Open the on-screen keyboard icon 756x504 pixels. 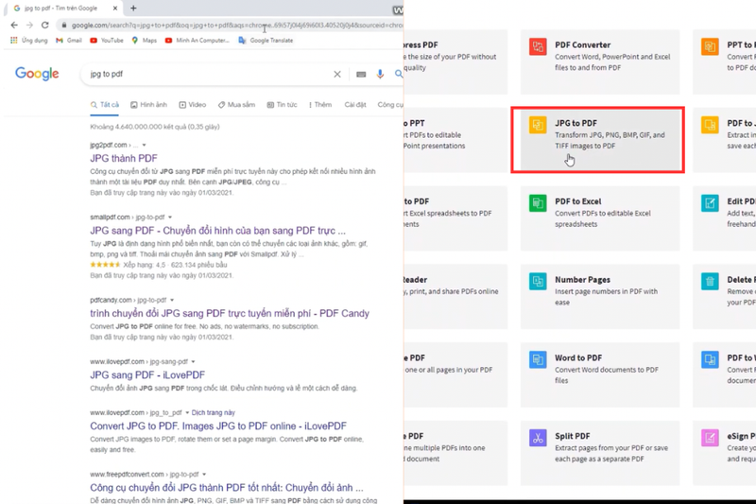pos(361,75)
